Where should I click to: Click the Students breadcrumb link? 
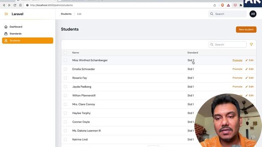(66, 14)
